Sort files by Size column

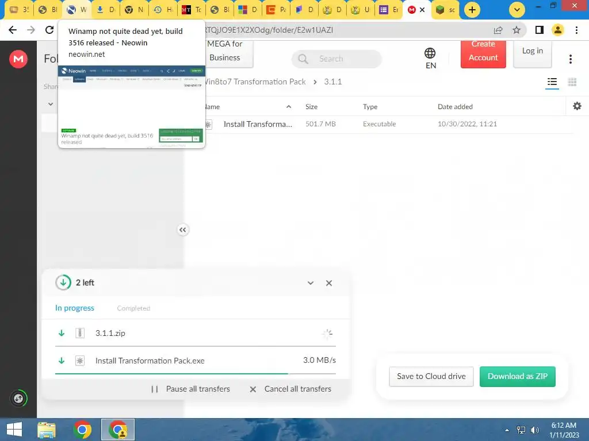point(311,106)
